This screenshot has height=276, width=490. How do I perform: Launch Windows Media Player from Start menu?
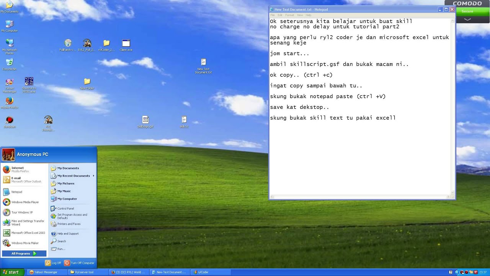click(24, 202)
